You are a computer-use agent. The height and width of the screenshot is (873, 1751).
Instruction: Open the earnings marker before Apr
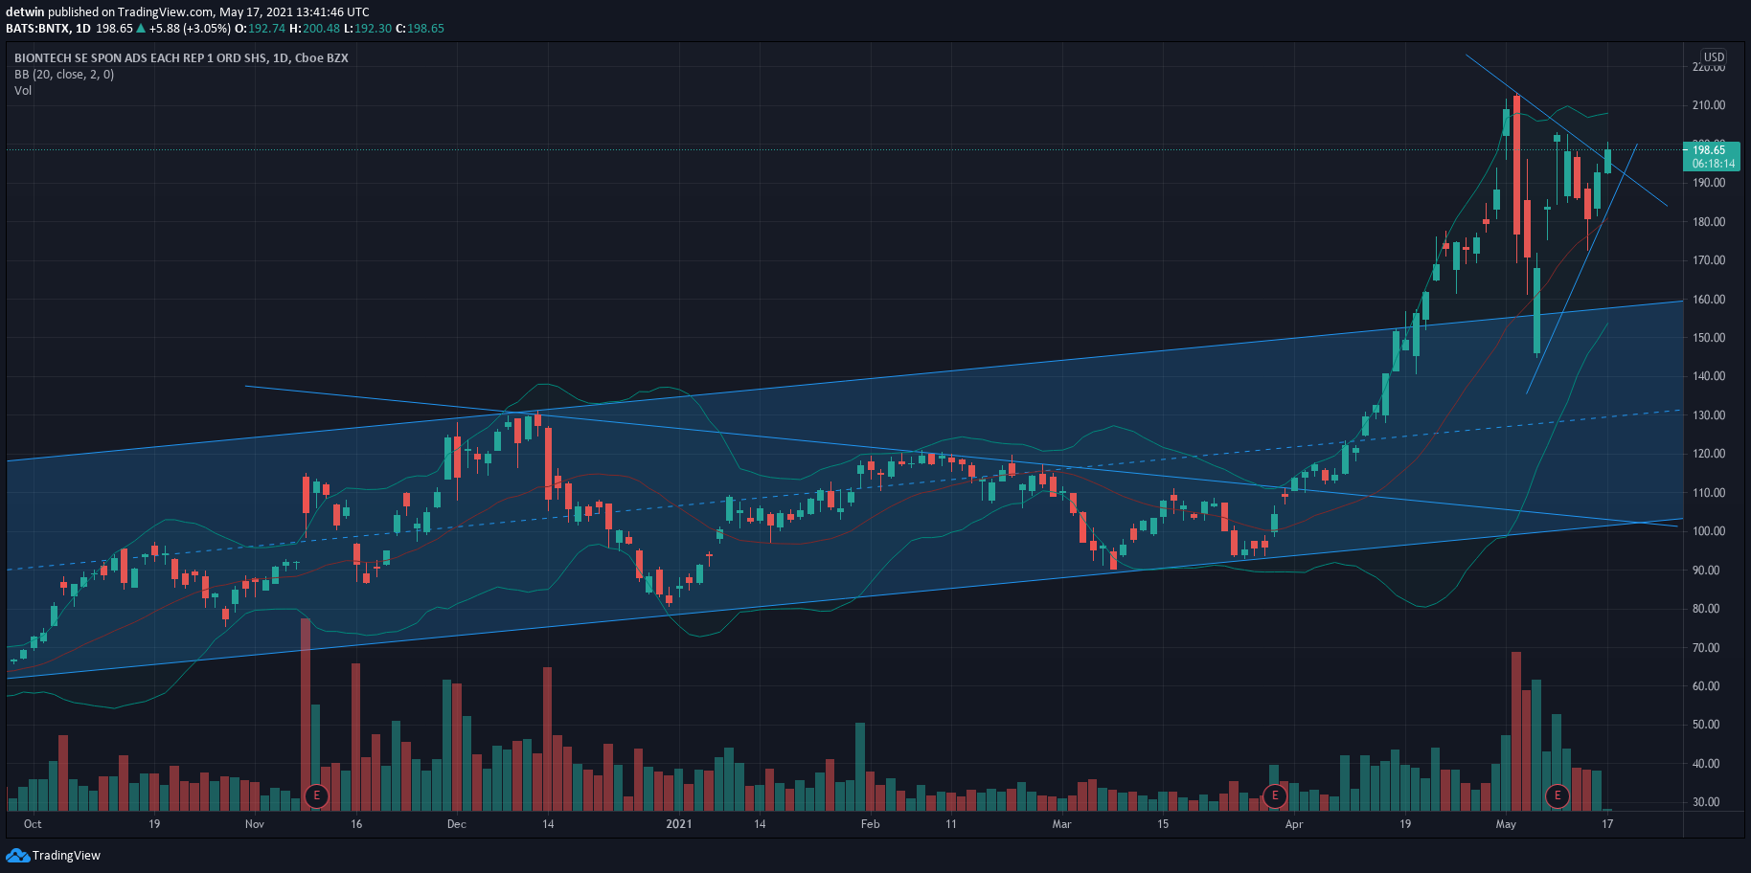(x=1274, y=795)
